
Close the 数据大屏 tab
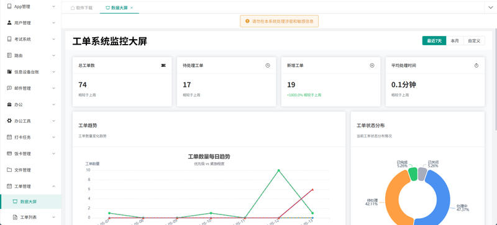[x=132, y=8]
